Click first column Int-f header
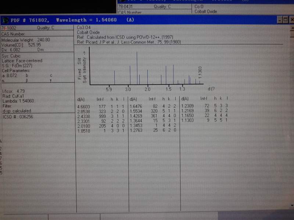294x220 pixels. tap(100, 99)
